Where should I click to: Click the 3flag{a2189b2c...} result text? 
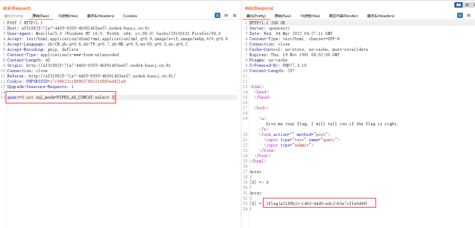[x=317, y=203]
